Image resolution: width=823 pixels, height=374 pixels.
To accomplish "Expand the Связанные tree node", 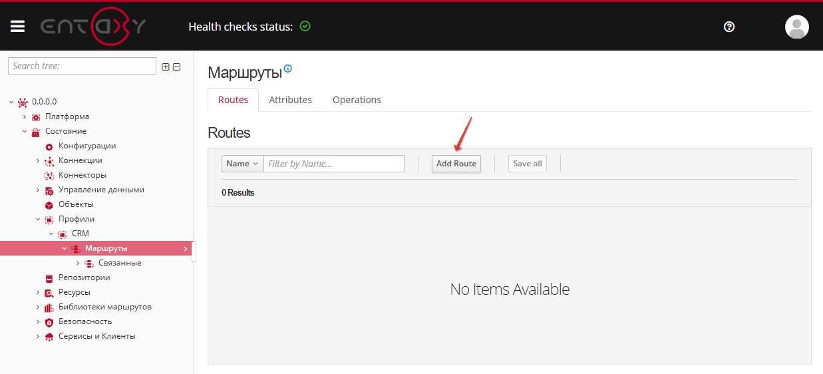I will pyautogui.click(x=78, y=263).
